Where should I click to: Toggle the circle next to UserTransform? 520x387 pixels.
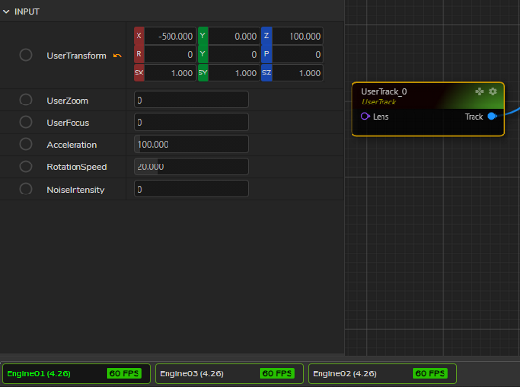pos(26,55)
